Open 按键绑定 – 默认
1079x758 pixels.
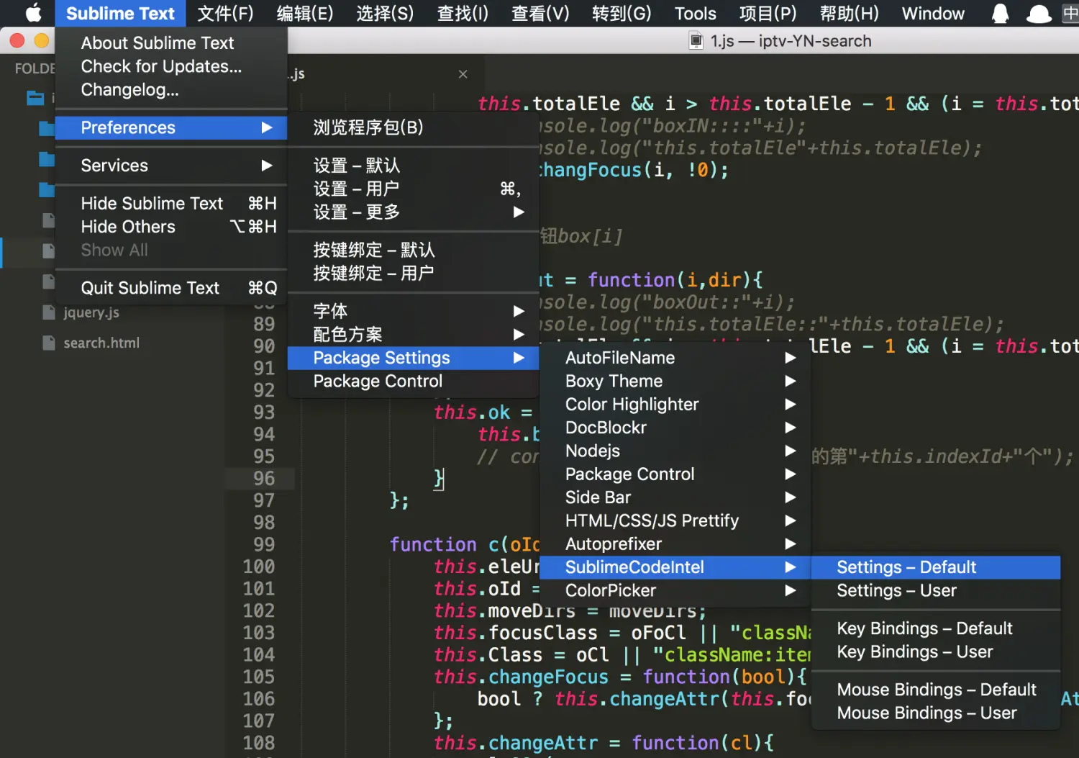click(x=413, y=250)
